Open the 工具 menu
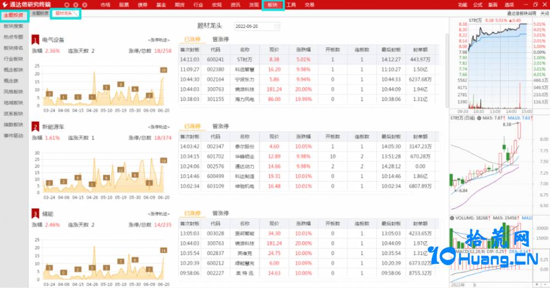The image size is (550, 288). coord(291,5)
